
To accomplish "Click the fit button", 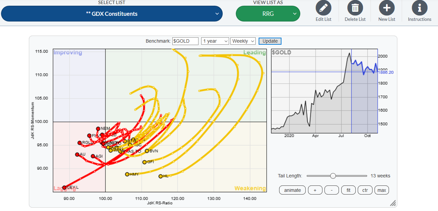I will pos(348,190).
